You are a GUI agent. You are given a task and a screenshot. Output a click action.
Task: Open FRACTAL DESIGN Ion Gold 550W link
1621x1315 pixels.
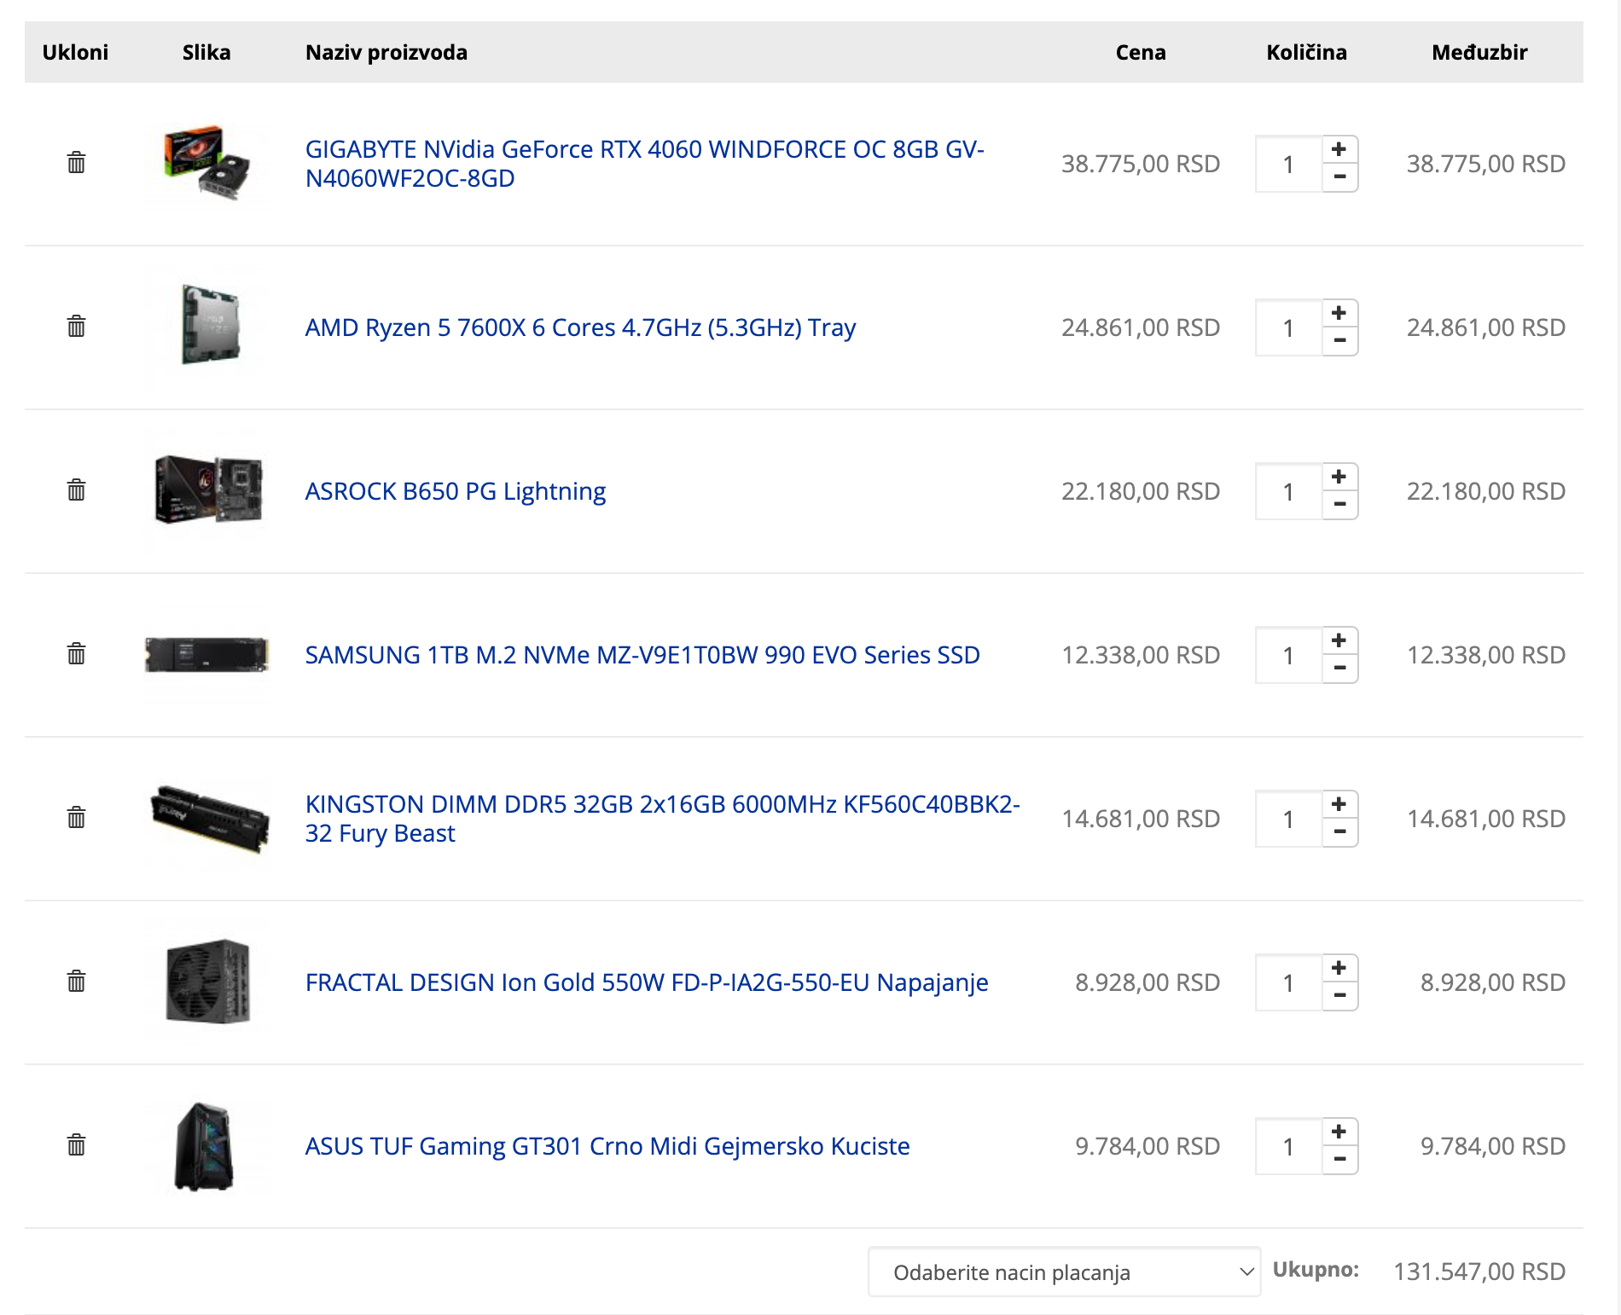[x=647, y=982]
